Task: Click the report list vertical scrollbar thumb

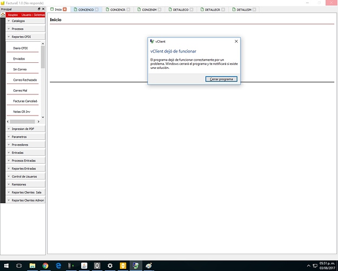Action: coord(43,57)
